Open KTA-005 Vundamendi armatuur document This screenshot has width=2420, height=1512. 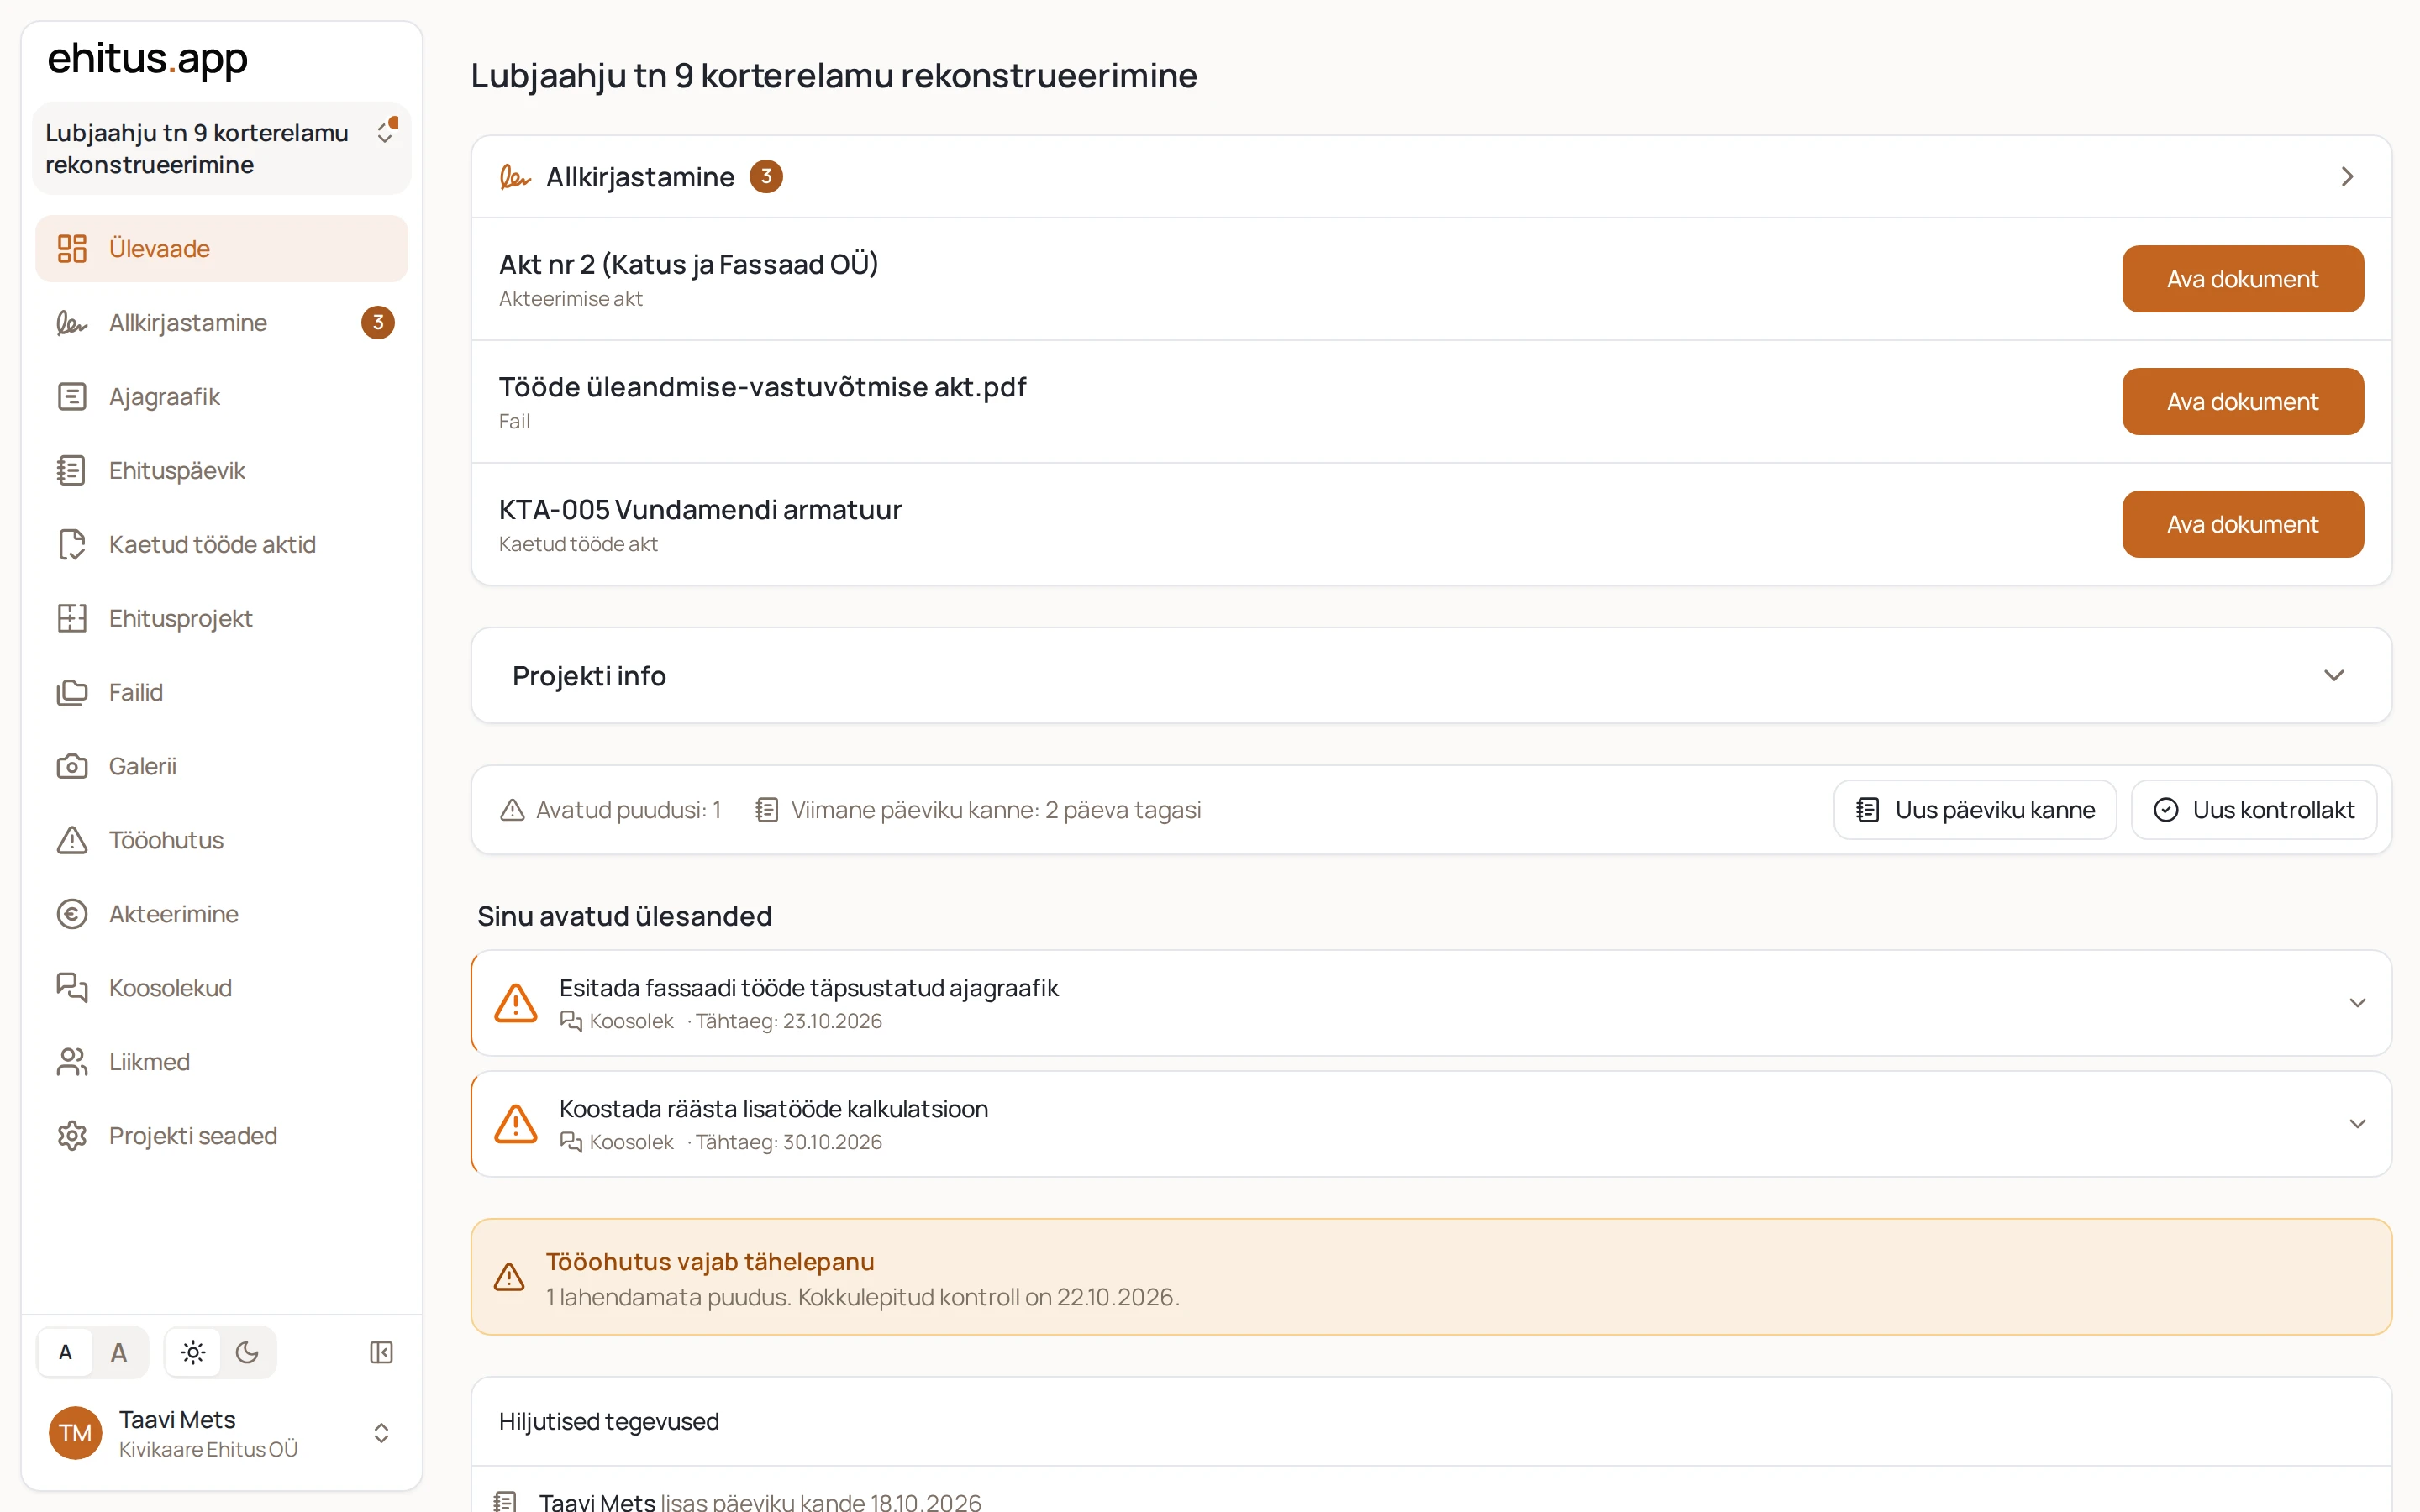click(2242, 524)
